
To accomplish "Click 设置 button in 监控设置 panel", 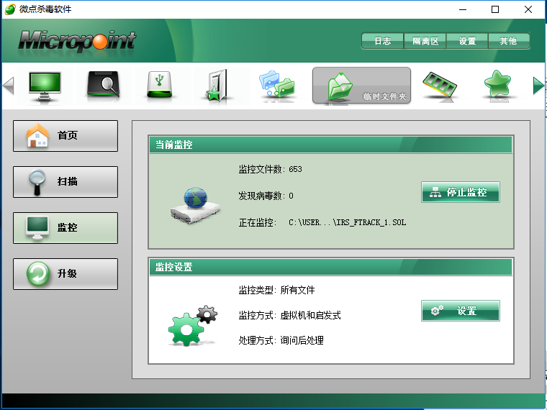I will pos(461,311).
